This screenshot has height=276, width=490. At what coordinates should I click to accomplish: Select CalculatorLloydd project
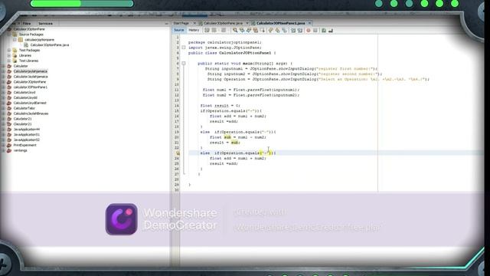(25, 97)
